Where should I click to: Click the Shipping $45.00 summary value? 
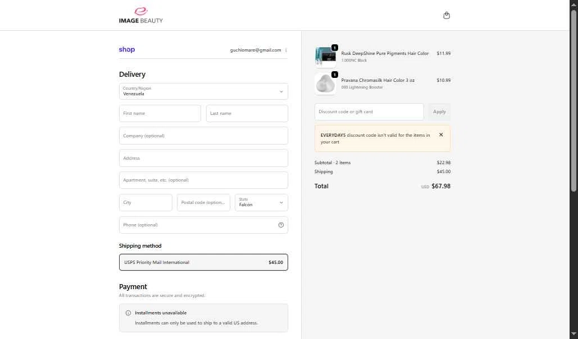443,171
